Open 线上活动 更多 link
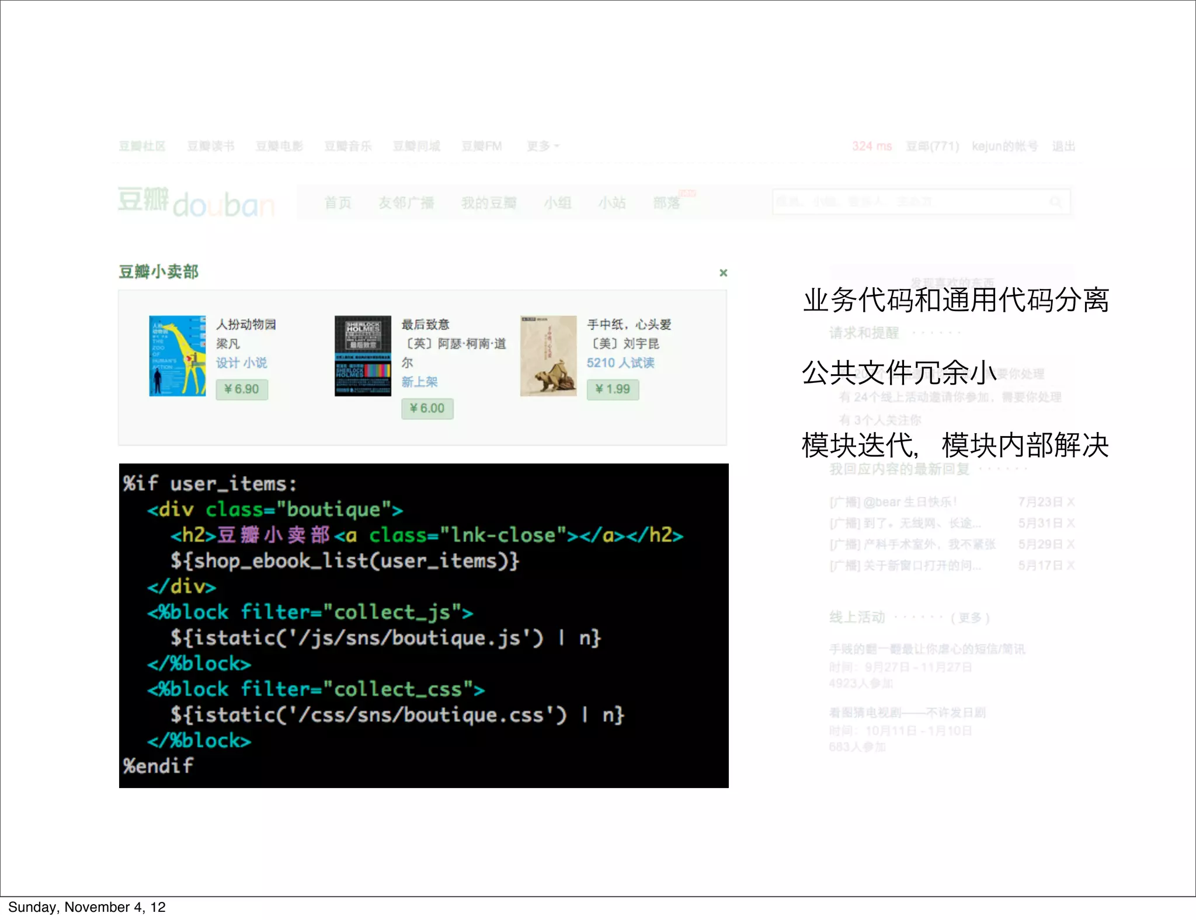 (x=970, y=618)
